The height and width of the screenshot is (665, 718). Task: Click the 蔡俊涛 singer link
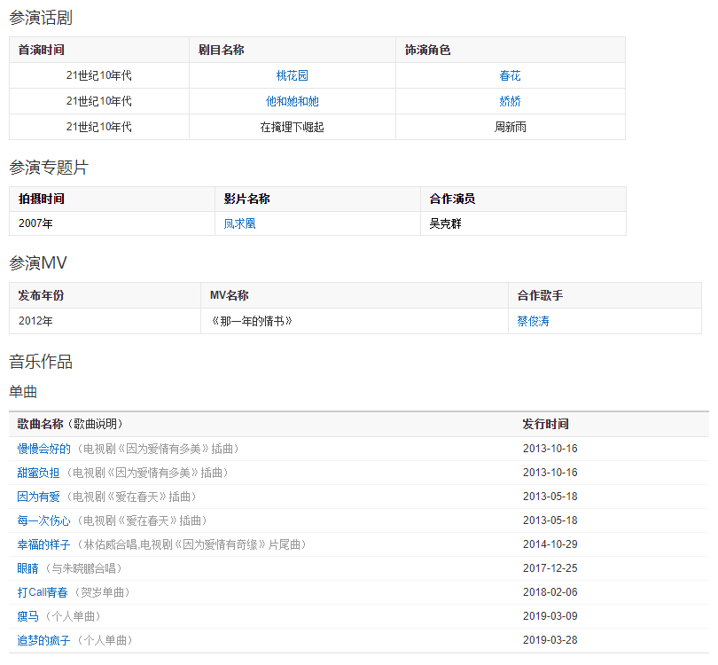533,321
